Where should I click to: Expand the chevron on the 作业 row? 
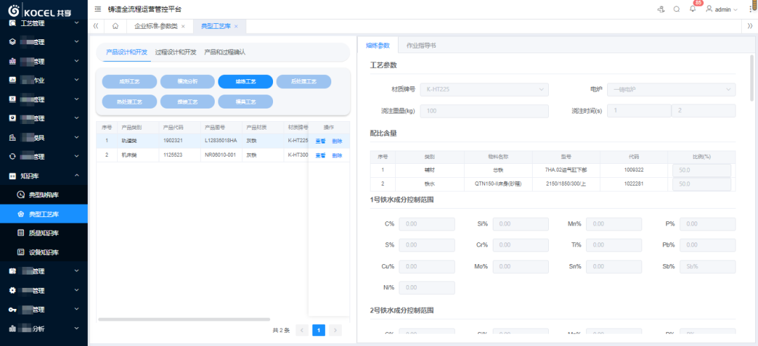(77, 80)
